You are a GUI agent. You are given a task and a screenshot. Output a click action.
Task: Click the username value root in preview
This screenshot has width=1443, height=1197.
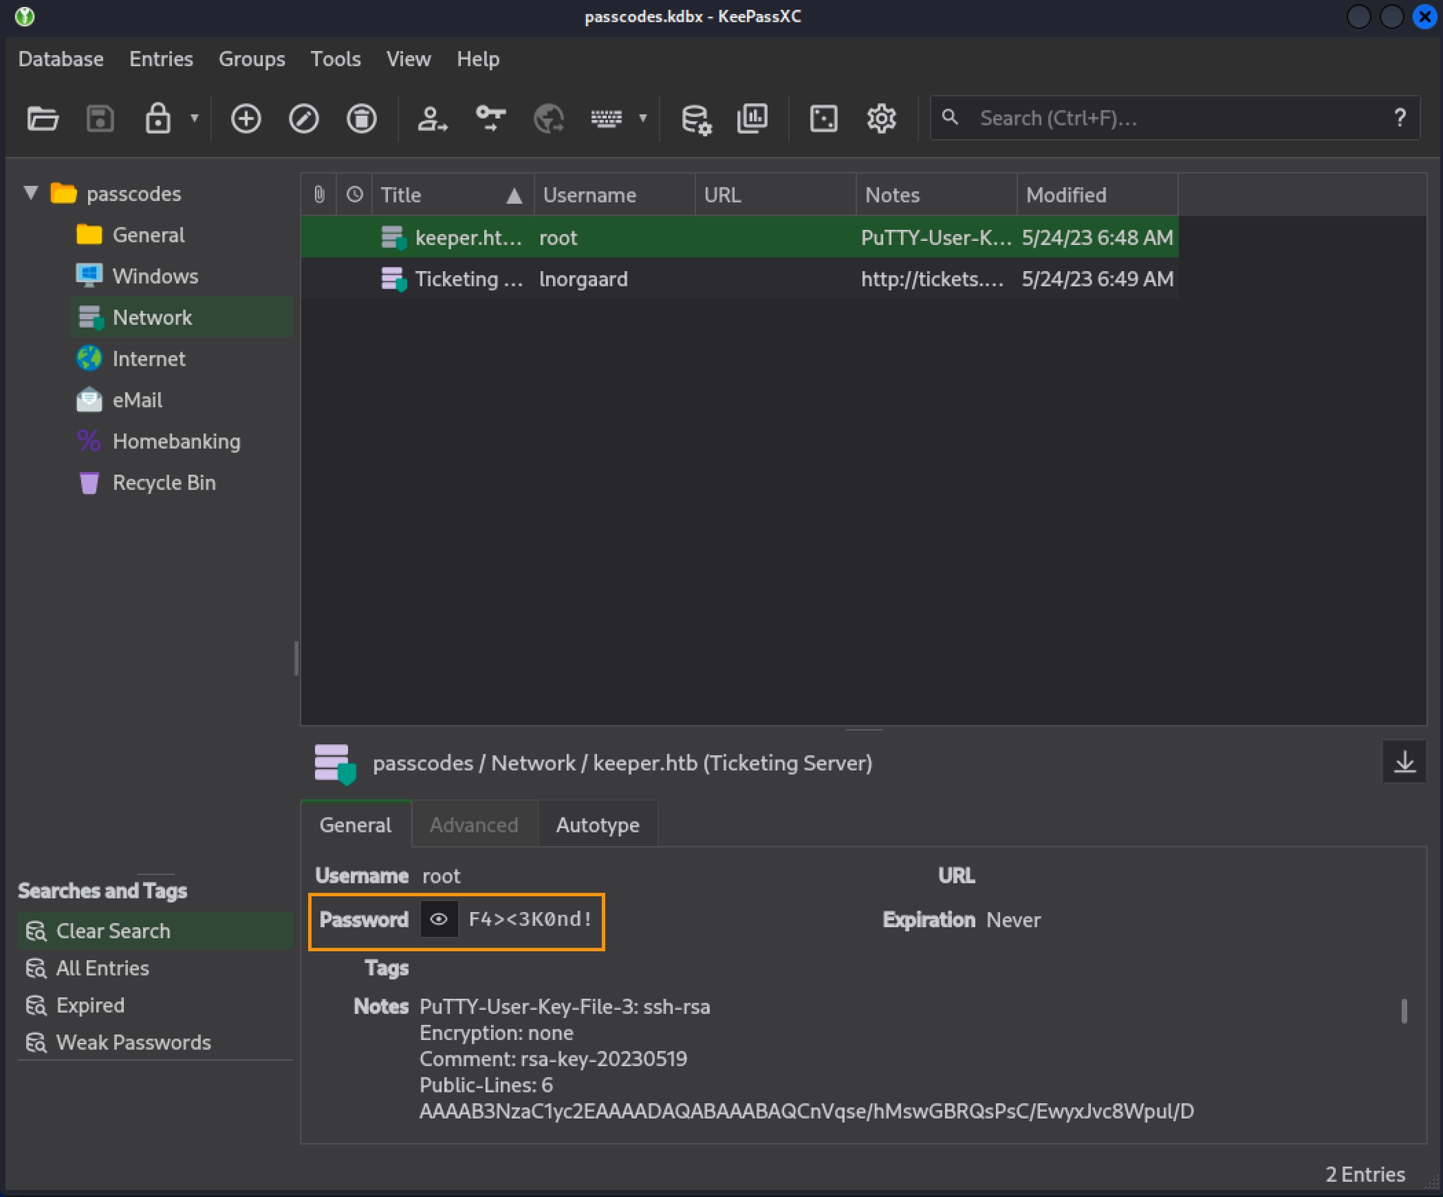click(x=441, y=876)
